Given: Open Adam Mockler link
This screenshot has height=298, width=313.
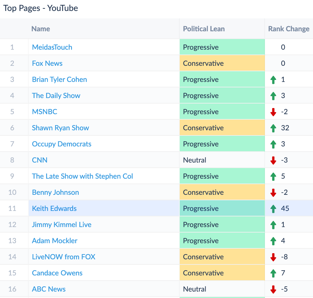Looking at the screenshot, I should [x=55, y=241].
